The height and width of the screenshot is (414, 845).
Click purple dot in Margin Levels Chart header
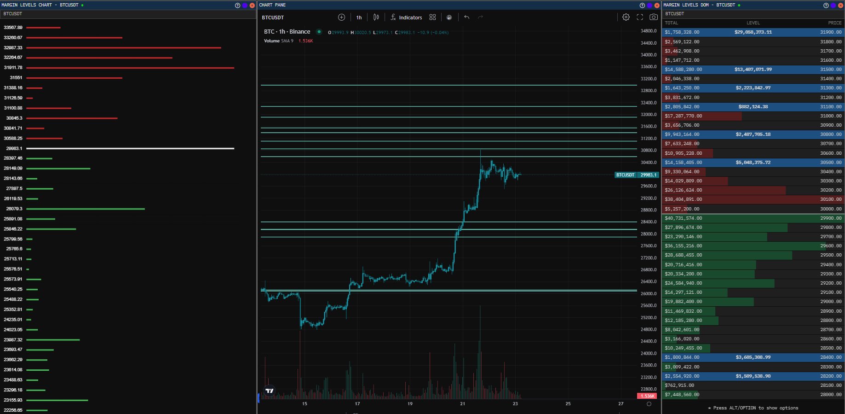point(245,6)
